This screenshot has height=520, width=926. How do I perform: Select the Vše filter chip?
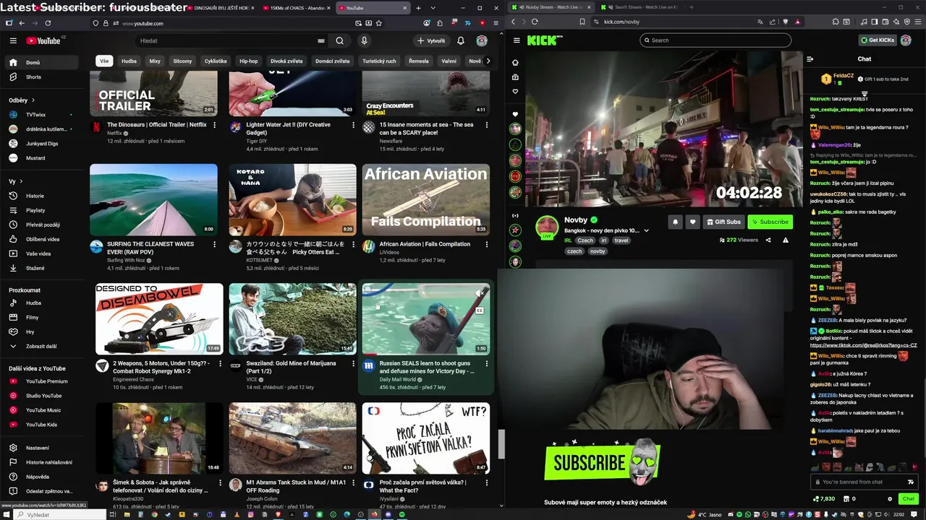[x=104, y=61]
